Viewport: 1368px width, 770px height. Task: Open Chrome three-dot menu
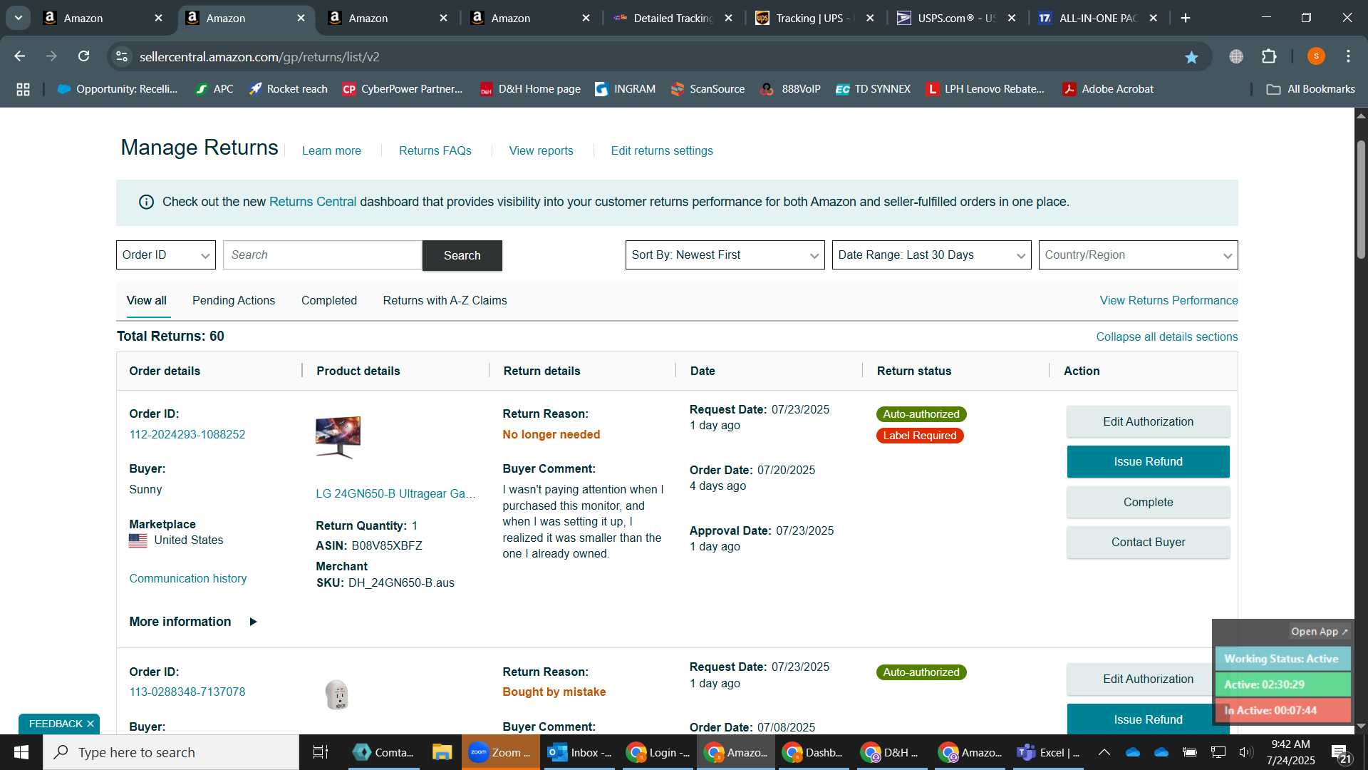pyautogui.click(x=1348, y=56)
